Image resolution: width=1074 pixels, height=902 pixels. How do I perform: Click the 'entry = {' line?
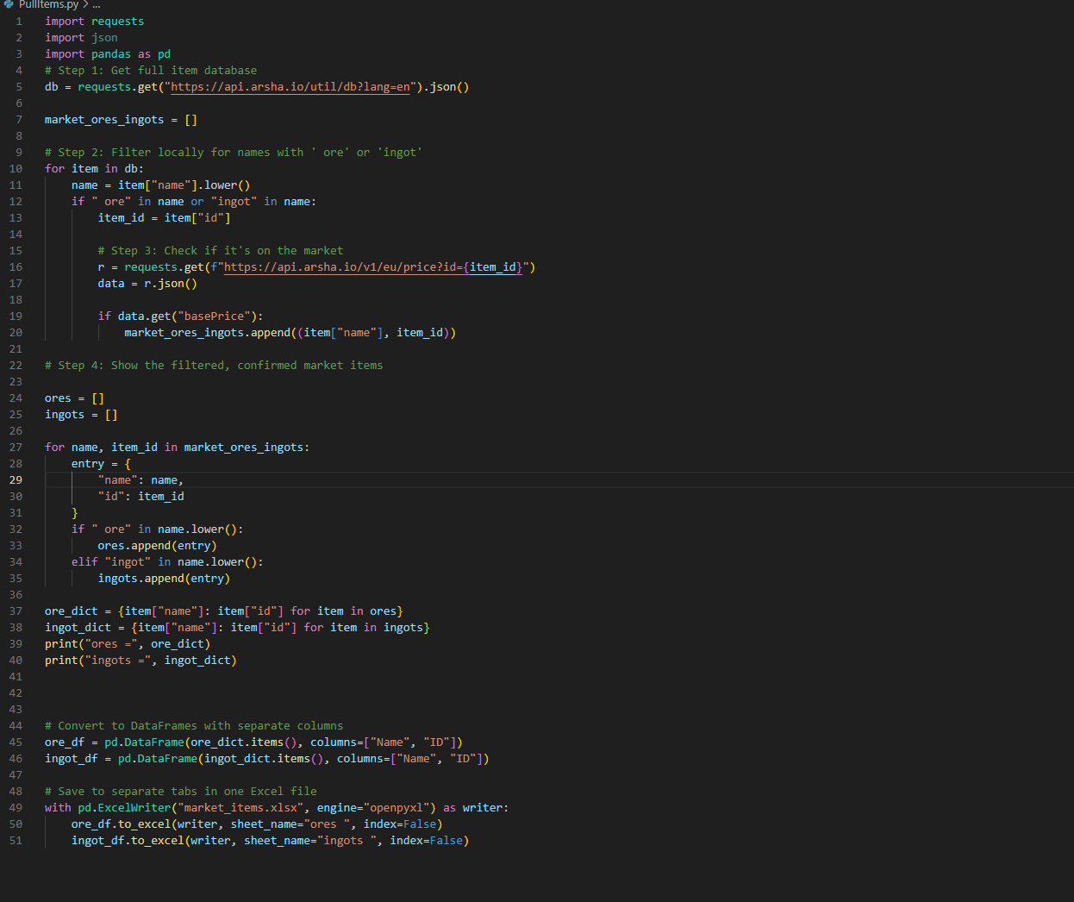pyautogui.click(x=101, y=464)
